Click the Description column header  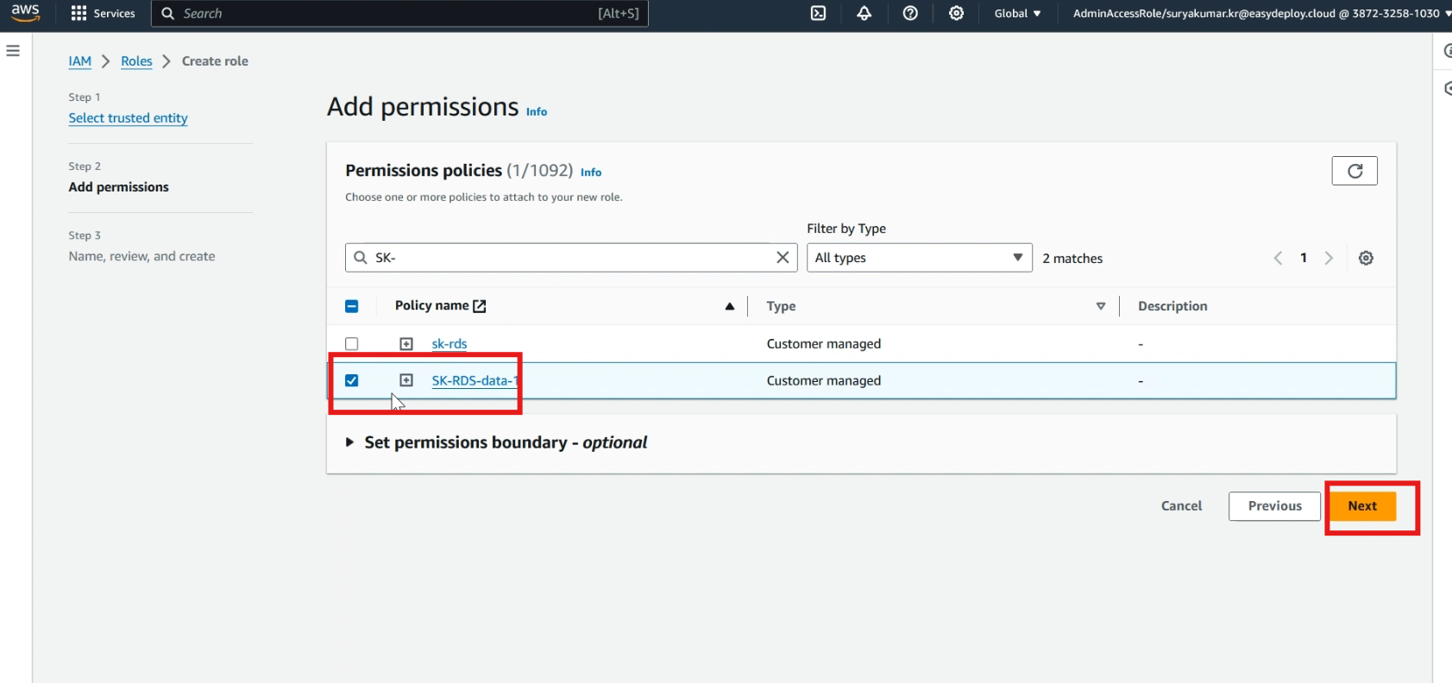tap(1172, 306)
